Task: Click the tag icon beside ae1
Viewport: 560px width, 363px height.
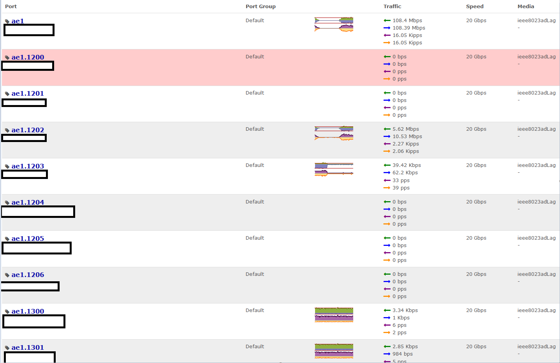Action: [x=6, y=21]
